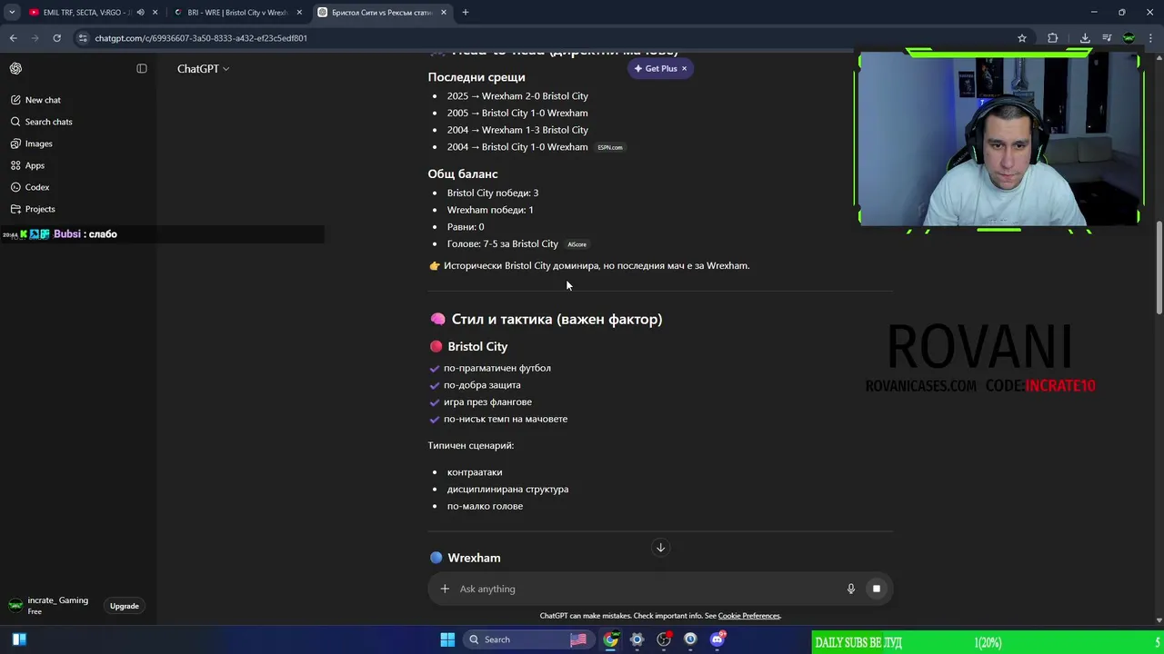Open the round blue taskbar app before Discord
Viewport: 1164px width, 654px height.
(x=690, y=639)
